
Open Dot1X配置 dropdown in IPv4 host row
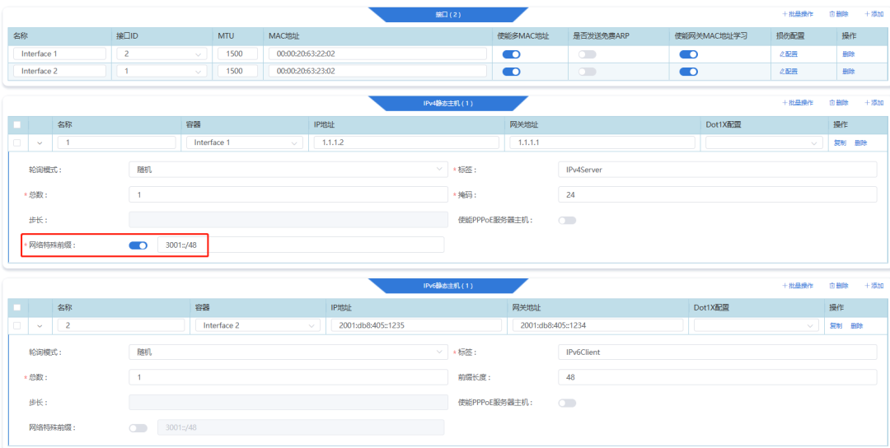[763, 142]
